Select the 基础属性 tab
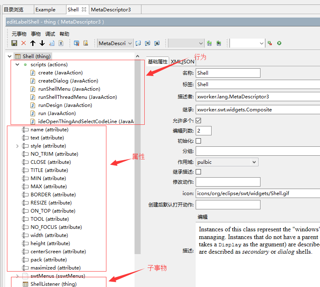Screen dimensions: 320x287 point(157,61)
